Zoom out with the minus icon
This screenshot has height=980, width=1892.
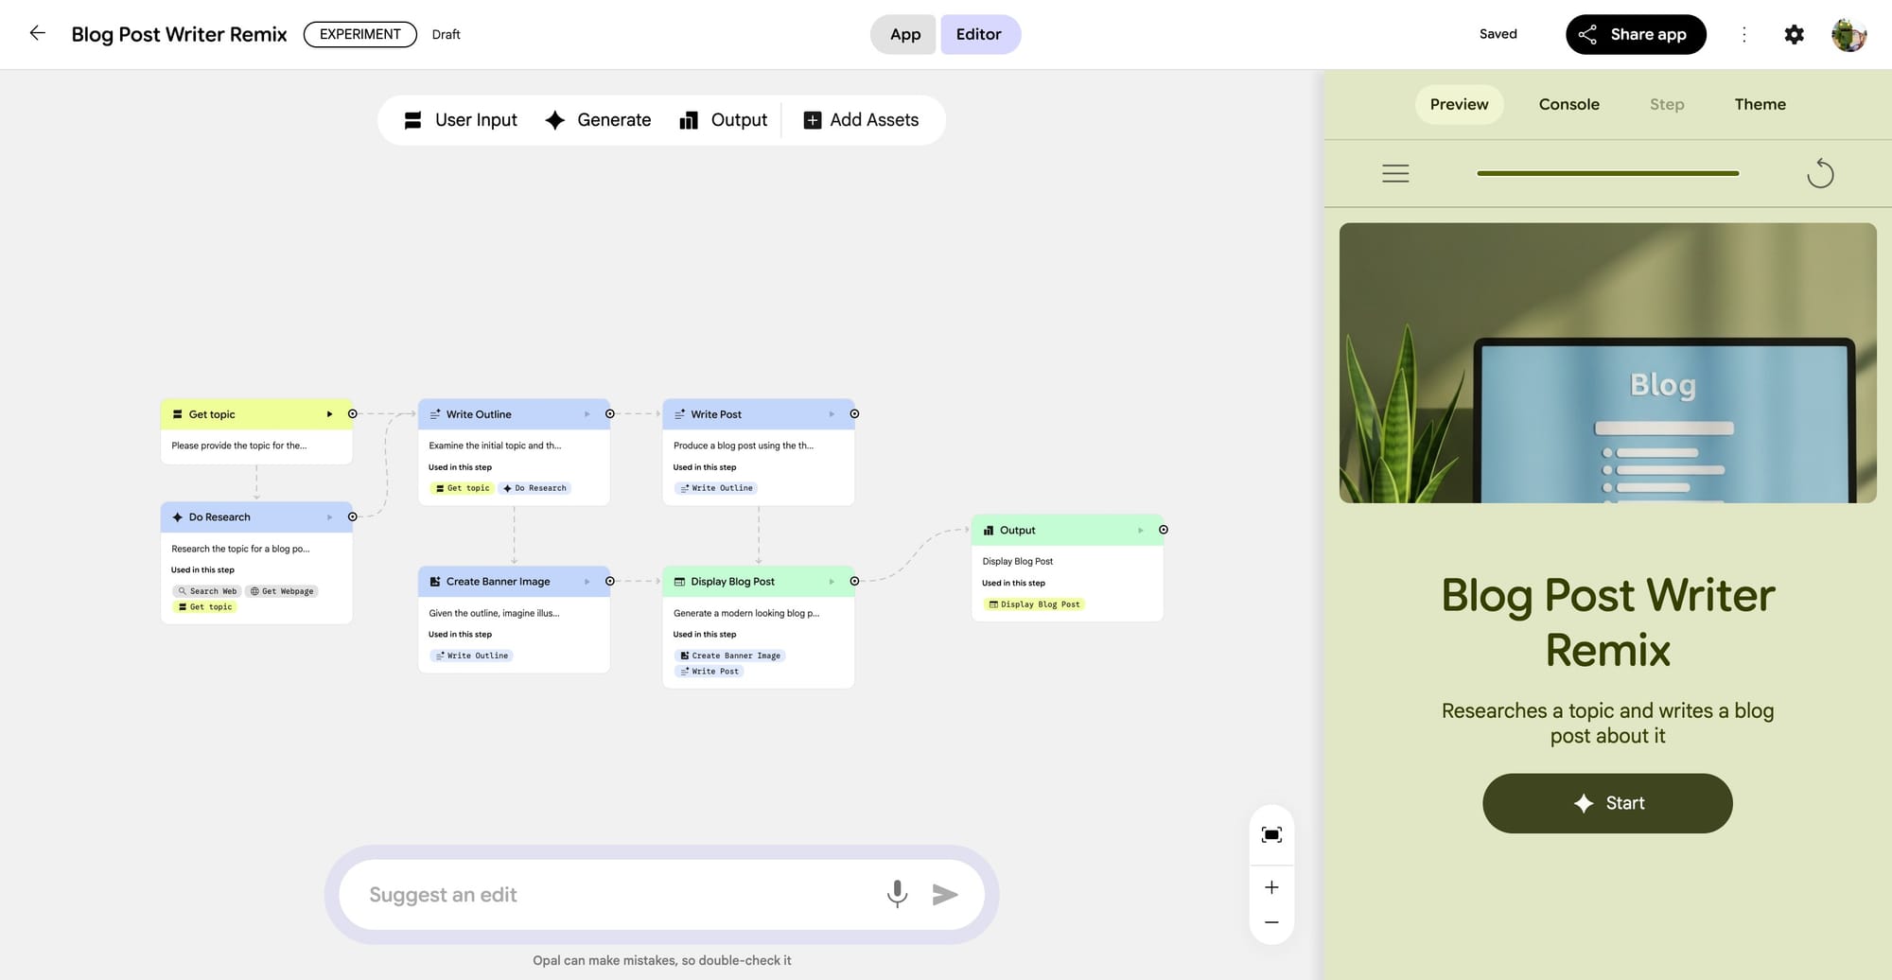(x=1271, y=922)
